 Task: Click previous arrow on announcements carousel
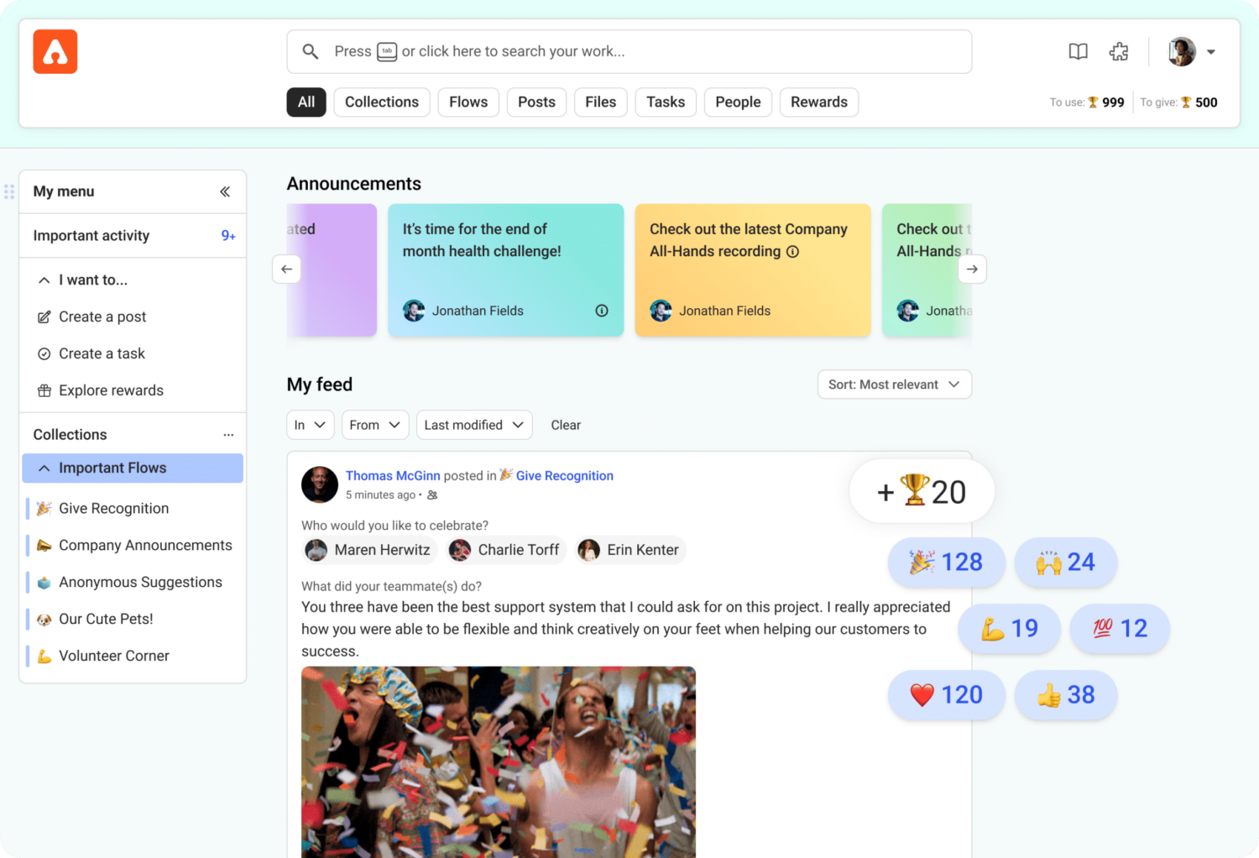(x=287, y=269)
